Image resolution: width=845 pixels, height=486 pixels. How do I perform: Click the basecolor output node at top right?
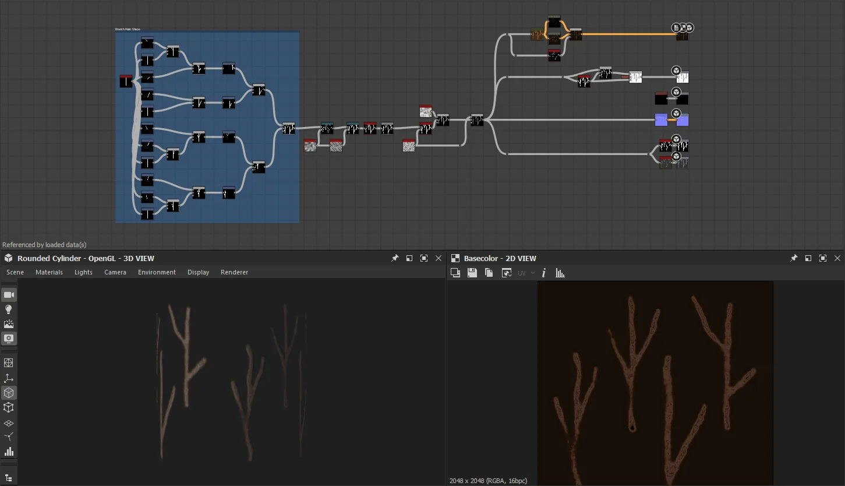click(683, 36)
